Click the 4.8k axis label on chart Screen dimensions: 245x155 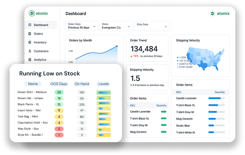click(71, 51)
